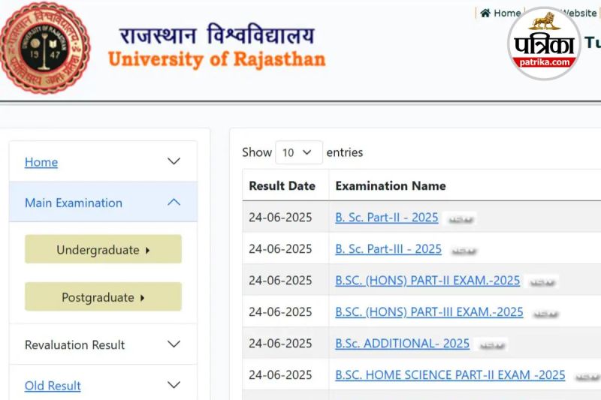
Task: Click the NEW badge beside B. Sc. Part-III
Action: [463, 251]
